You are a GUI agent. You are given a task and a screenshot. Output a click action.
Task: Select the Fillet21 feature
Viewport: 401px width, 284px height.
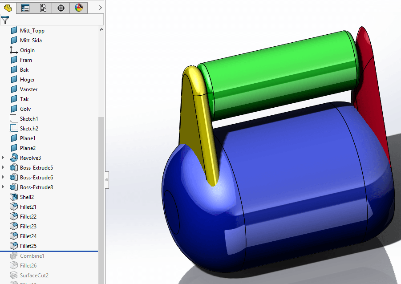pyautogui.click(x=28, y=207)
